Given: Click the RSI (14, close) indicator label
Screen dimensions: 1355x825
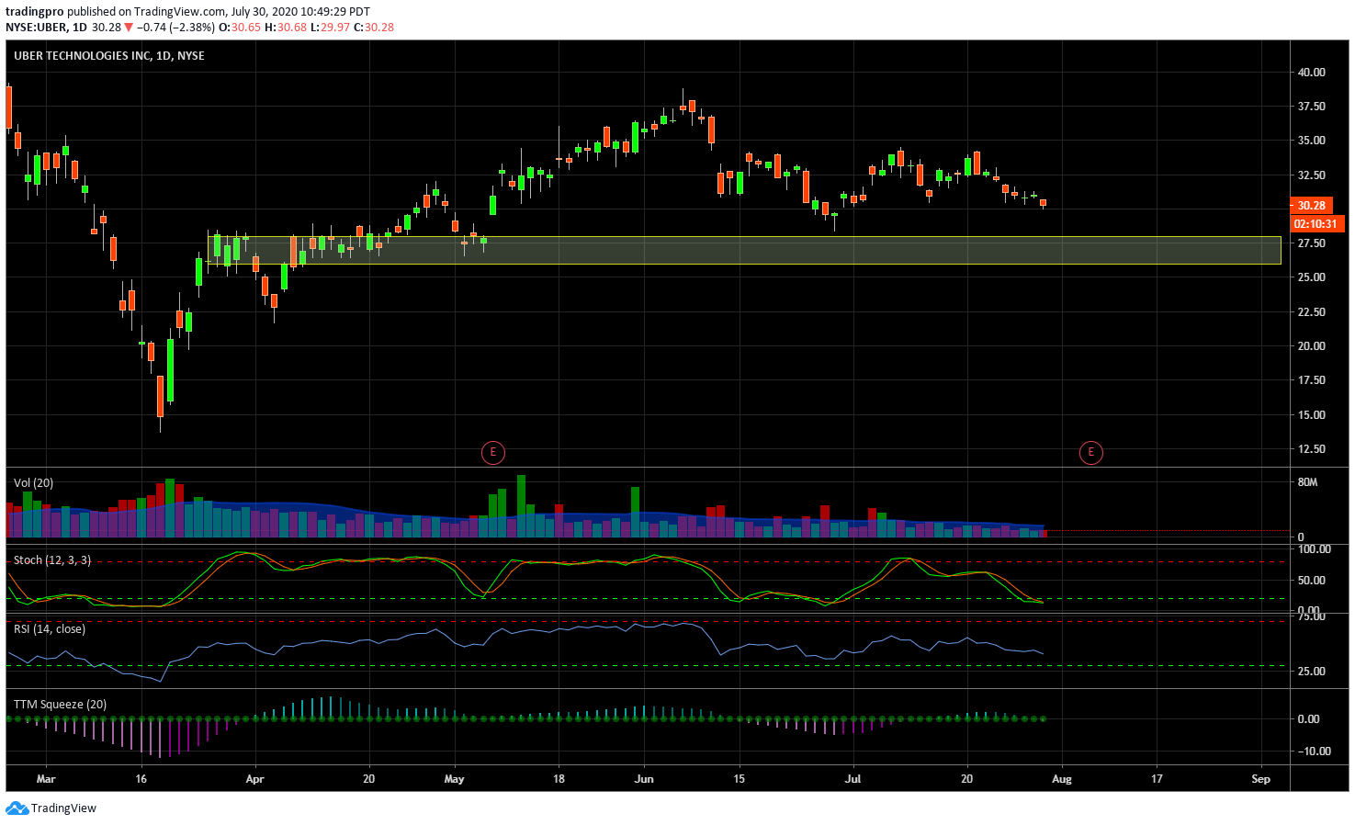Looking at the screenshot, I should click(x=50, y=629).
